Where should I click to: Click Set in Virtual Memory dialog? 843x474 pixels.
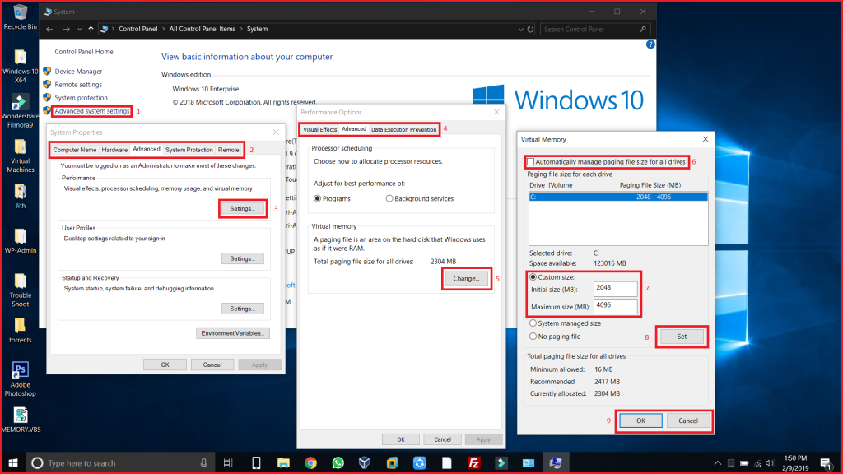(682, 337)
